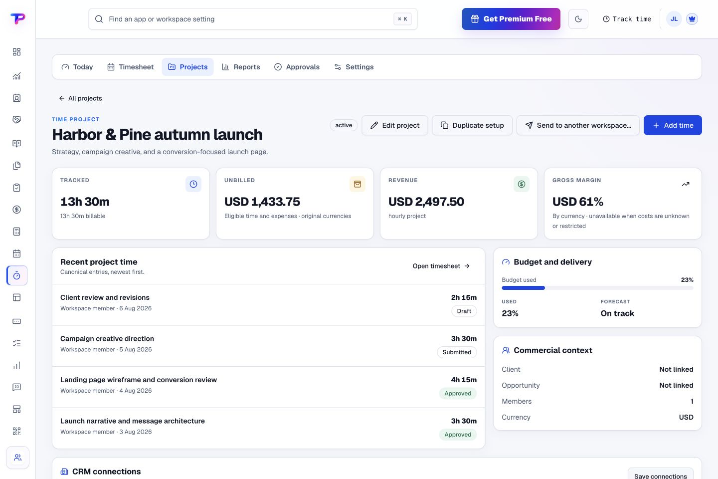Open the people icon at sidebar bottom
The height and width of the screenshot is (479, 718).
[17, 458]
